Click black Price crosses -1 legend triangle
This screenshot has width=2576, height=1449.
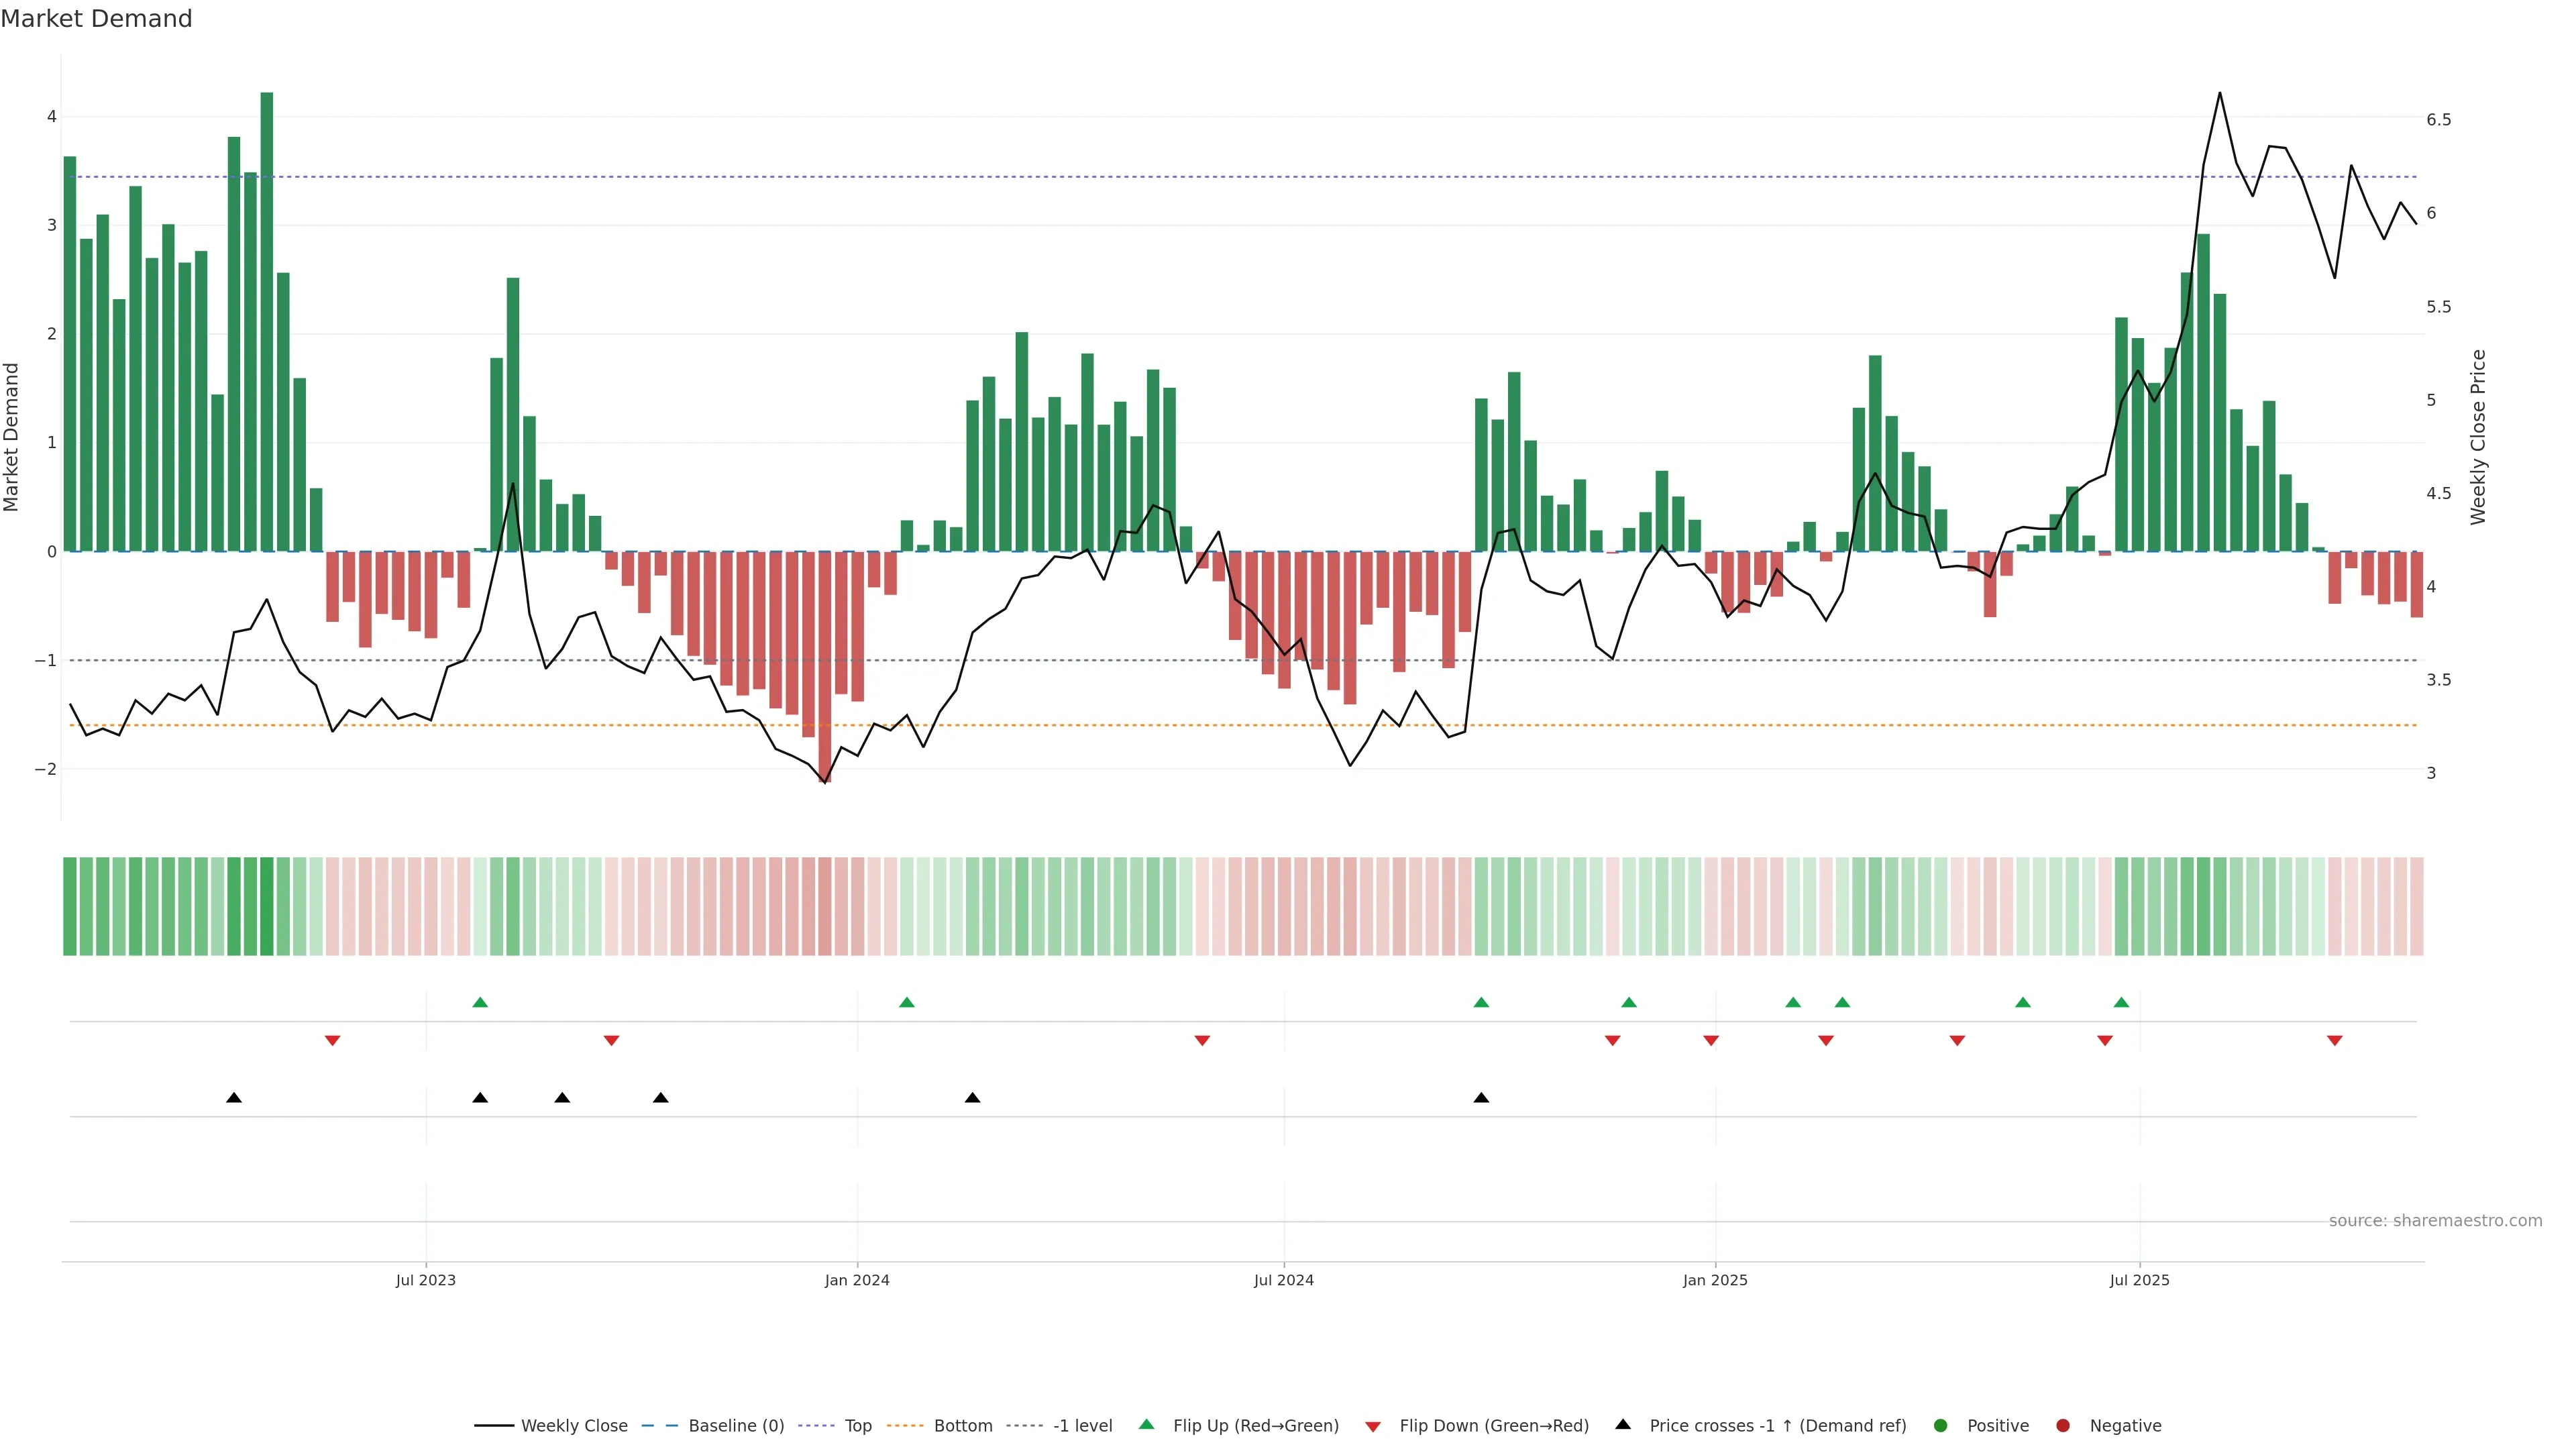pos(1623,1424)
